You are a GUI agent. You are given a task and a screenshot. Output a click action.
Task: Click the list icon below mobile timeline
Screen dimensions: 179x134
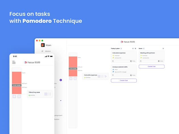click(19, 96)
